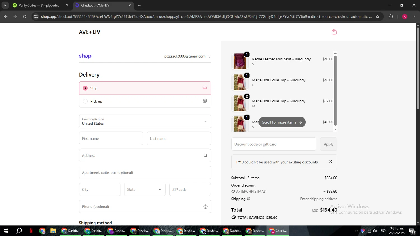This screenshot has height=236, width=420.
Task: Show Shipping info tooltip question mark
Action: click(x=249, y=199)
